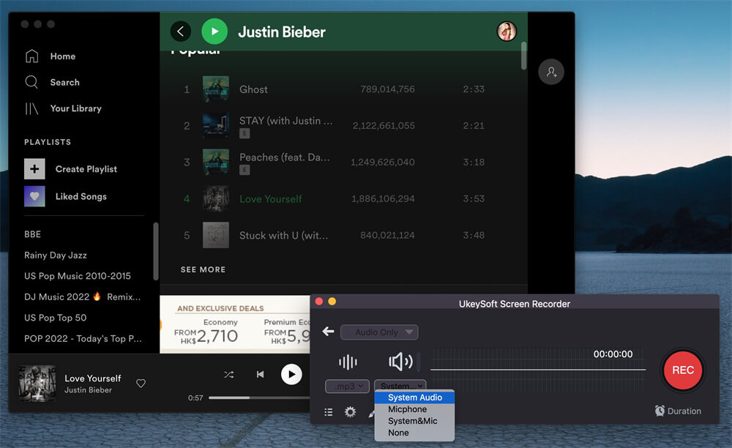Click the Create Playlist plus icon
The image size is (732, 448).
34,169
